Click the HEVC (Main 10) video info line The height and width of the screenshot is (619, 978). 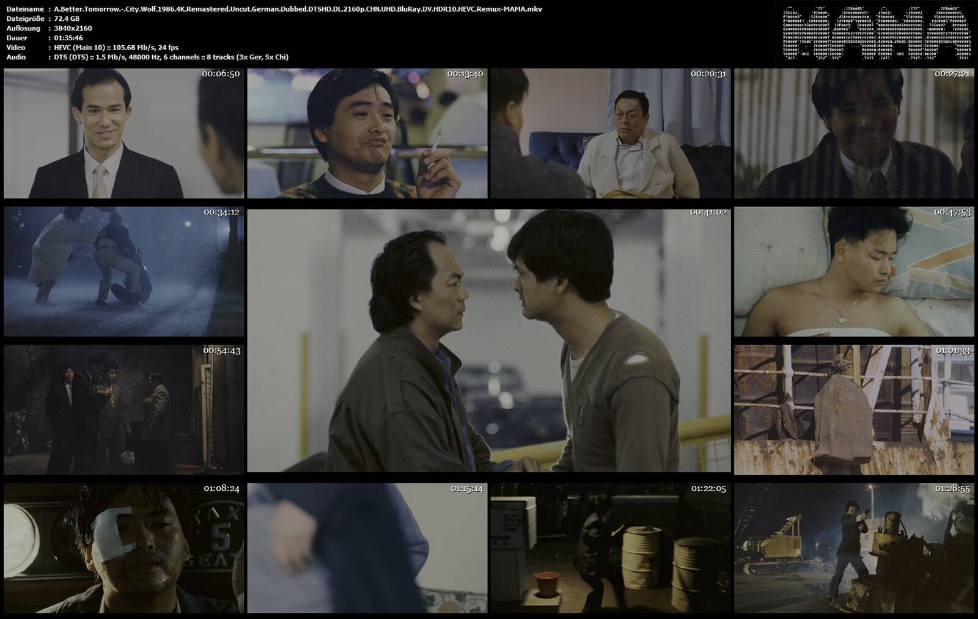(116, 47)
